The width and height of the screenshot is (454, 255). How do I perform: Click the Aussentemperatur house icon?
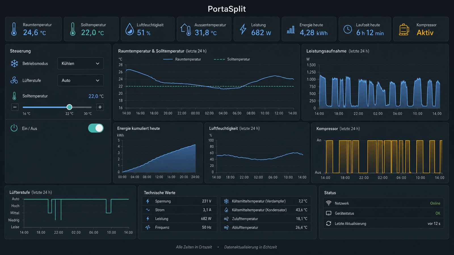tap(186, 29)
